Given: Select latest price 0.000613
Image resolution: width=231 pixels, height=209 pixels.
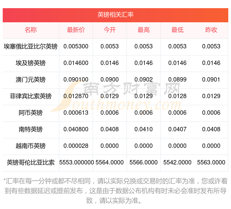Looking at the screenshot, I should [76, 113].
